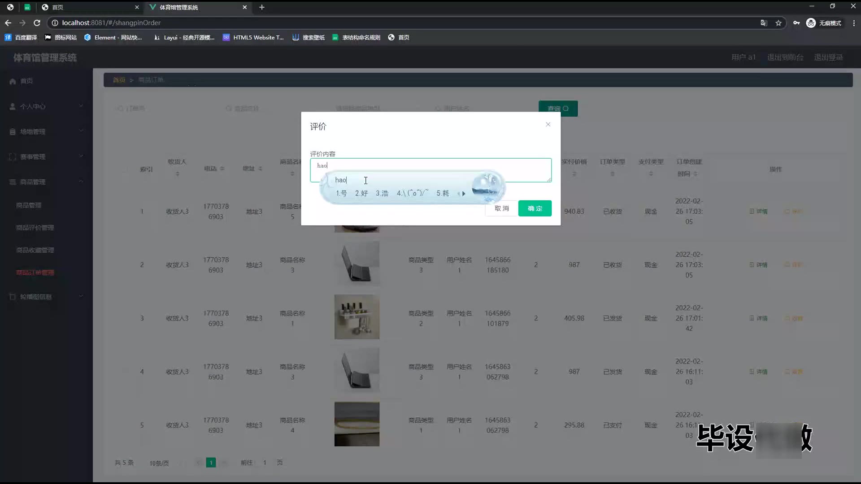Bookmark page using the star icon

coord(778,23)
